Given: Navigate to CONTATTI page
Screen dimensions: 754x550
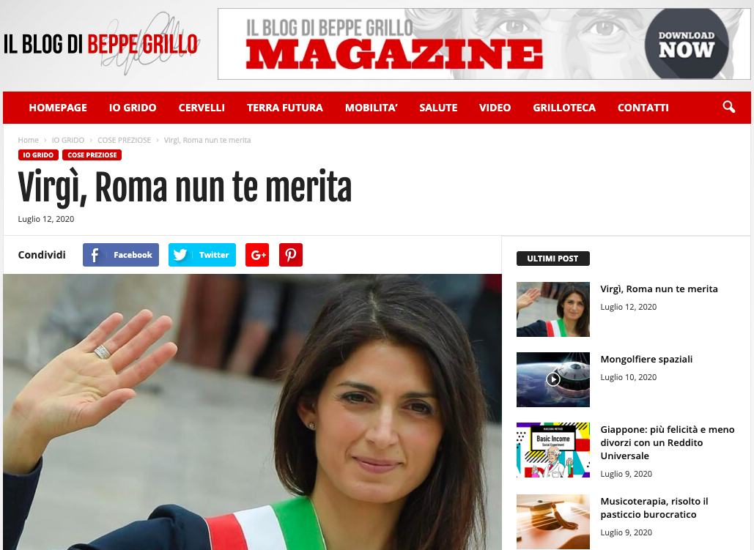Looking at the screenshot, I should coord(643,108).
